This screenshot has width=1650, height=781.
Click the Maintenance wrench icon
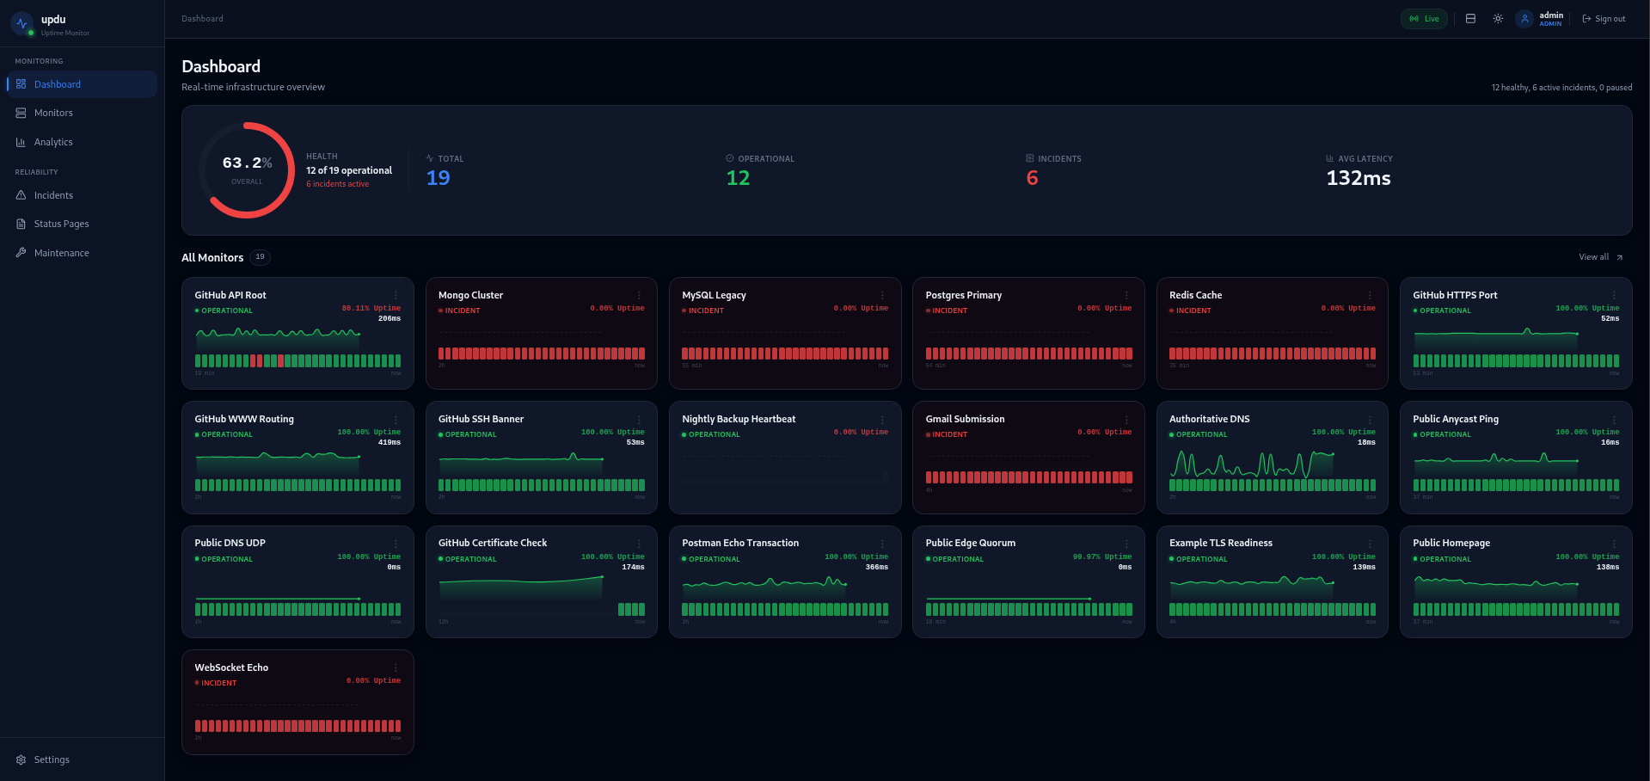(21, 253)
